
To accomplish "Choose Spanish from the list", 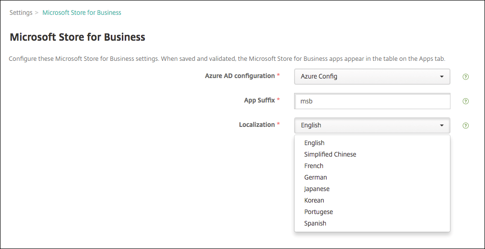I will 315,223.
